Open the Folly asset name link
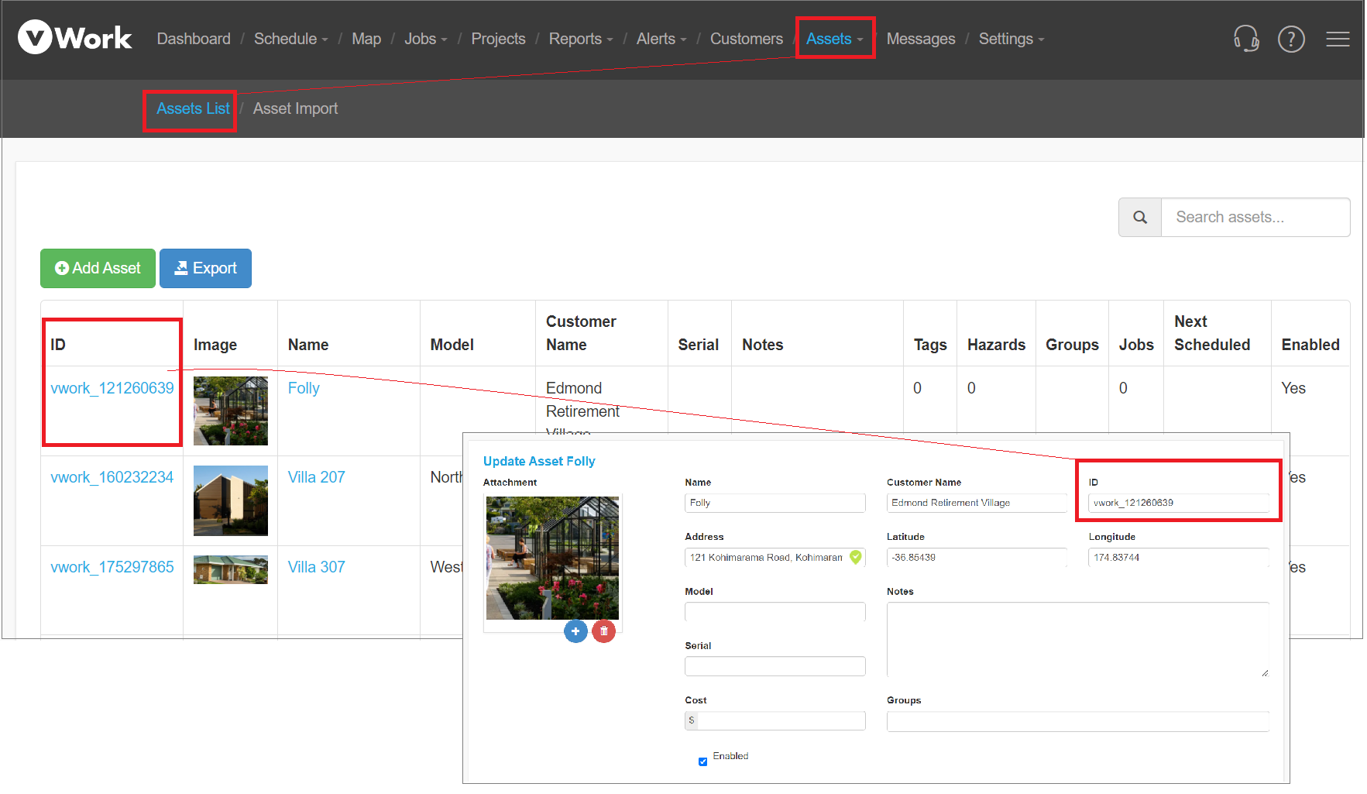 click(x=304, y=388)
